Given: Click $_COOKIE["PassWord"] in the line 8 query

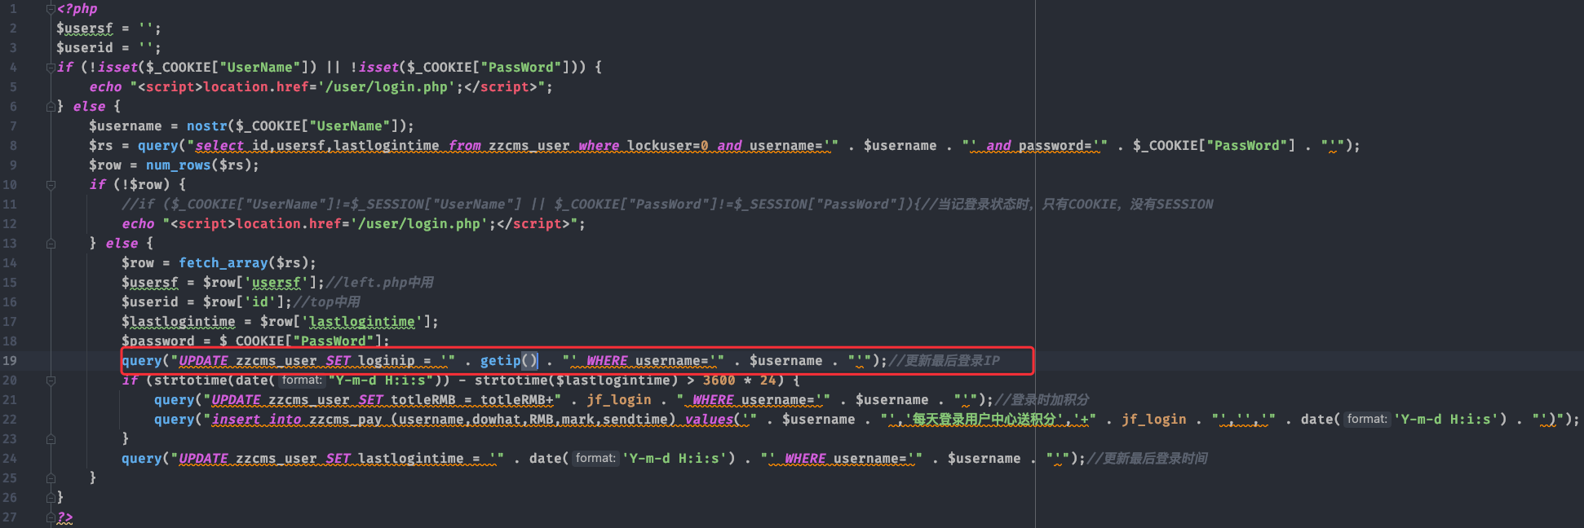Looking at the screenshot, I should pyautogui.click(x=1214, y=146).
